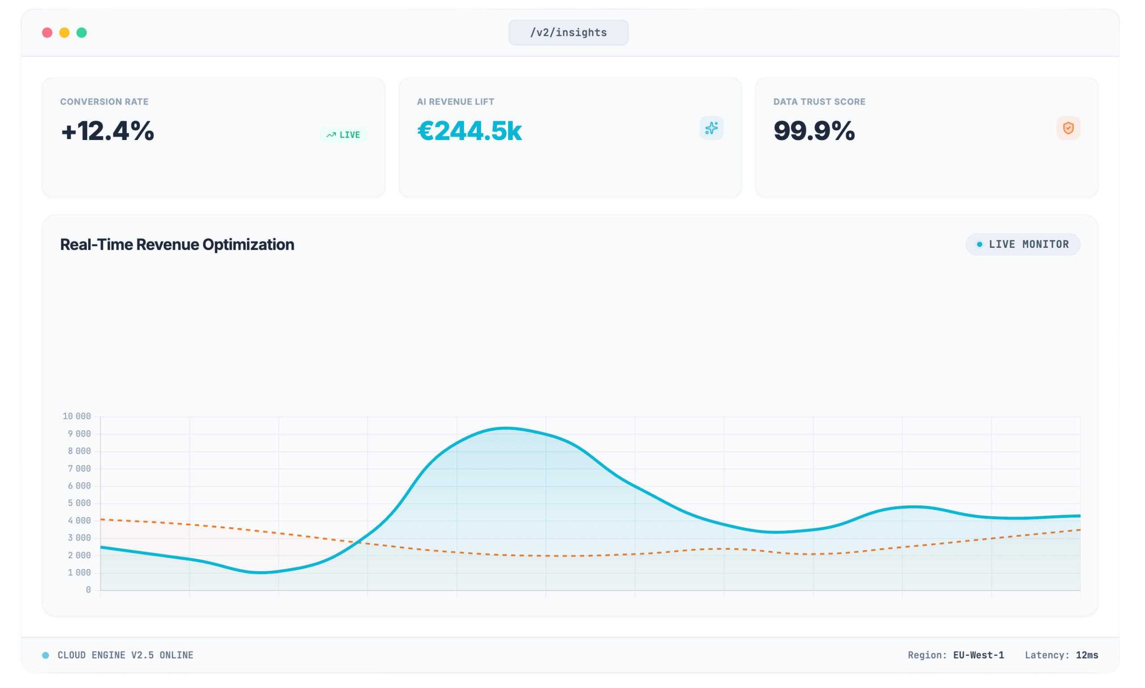Click the green LIVE badge text
Image resolution: width=1145 pixels, height=688 pixels.
[x=349, y=135]
